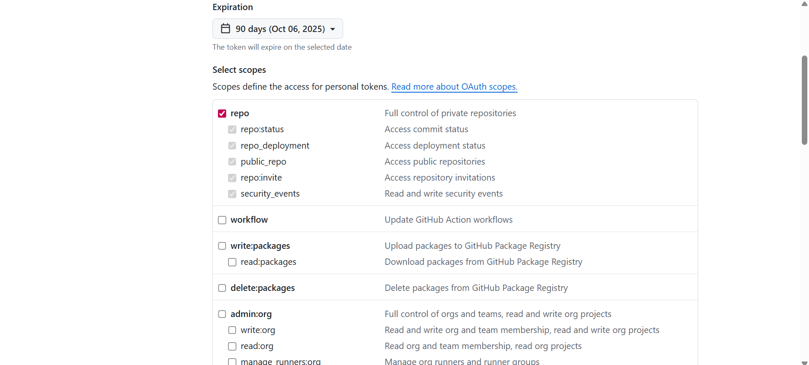Screen dimensions: 809x365
Task: Click the 'repo_deployment' label
Action: [x=275, y=146]
